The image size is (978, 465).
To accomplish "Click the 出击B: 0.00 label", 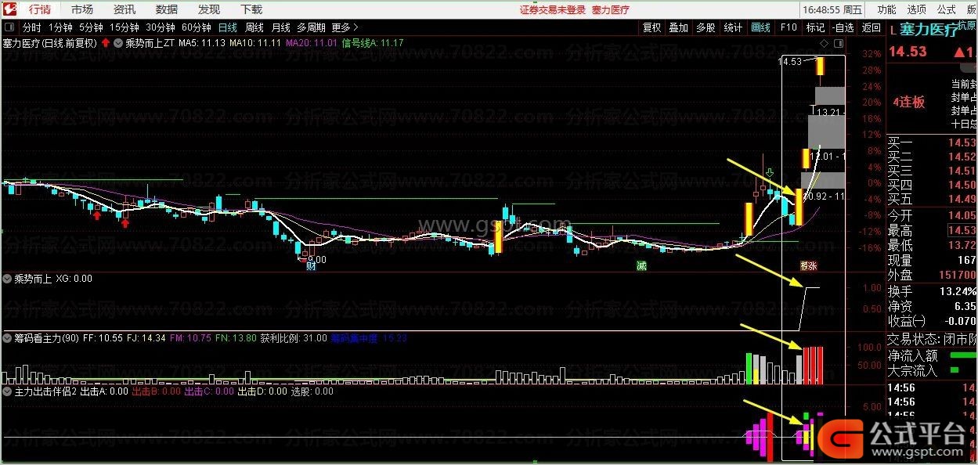I will (157, 391).
